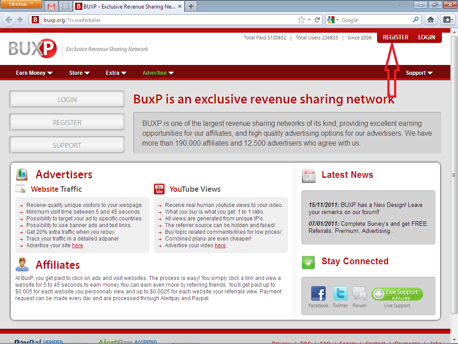
Task: Click the Advertisers clipboard icon
Action: 22,174
